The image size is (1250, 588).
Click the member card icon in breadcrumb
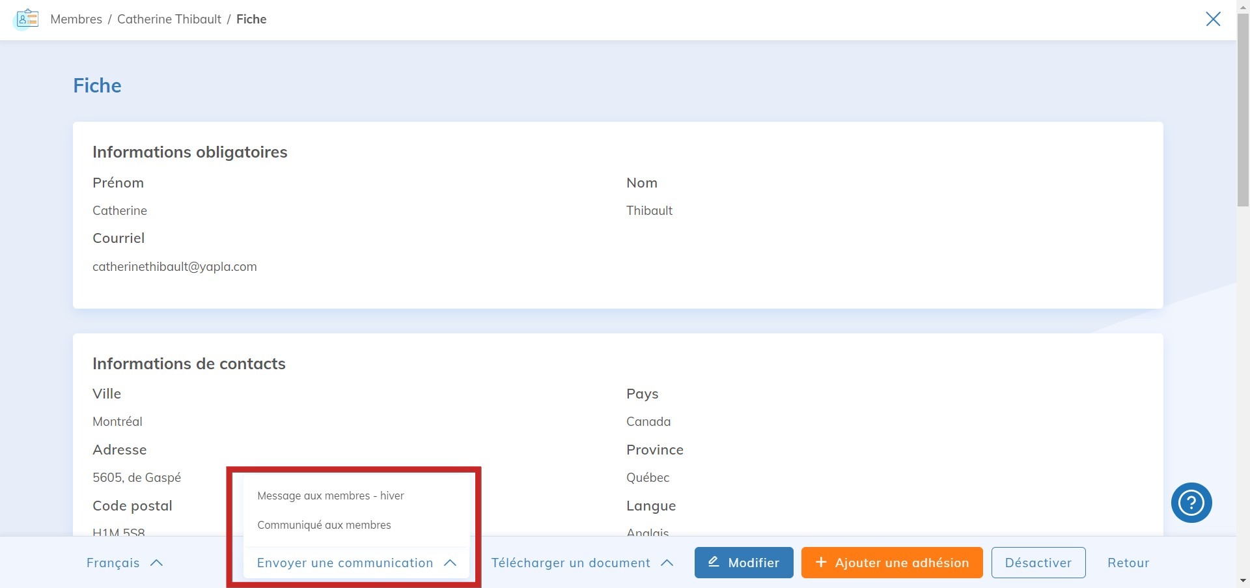tap(27, 19)
